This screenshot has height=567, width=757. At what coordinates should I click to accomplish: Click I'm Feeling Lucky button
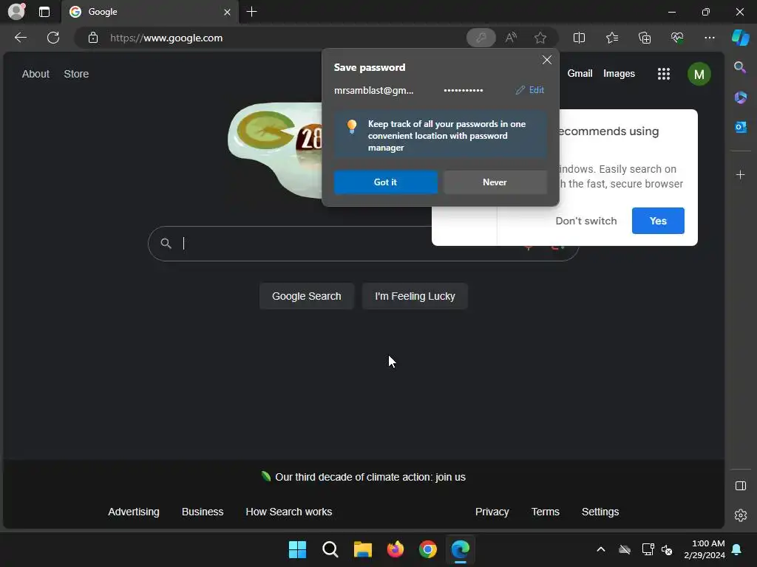pos(415,296)
